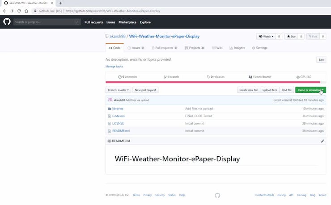Click the Search or jump to field
Viewport: 331px width, 205px height.
45,22
